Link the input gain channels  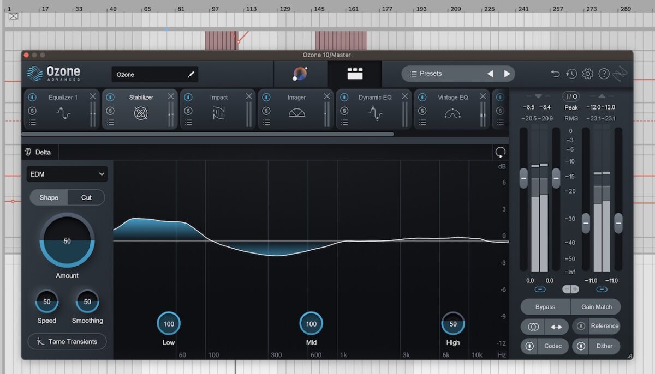coord(540,289)
